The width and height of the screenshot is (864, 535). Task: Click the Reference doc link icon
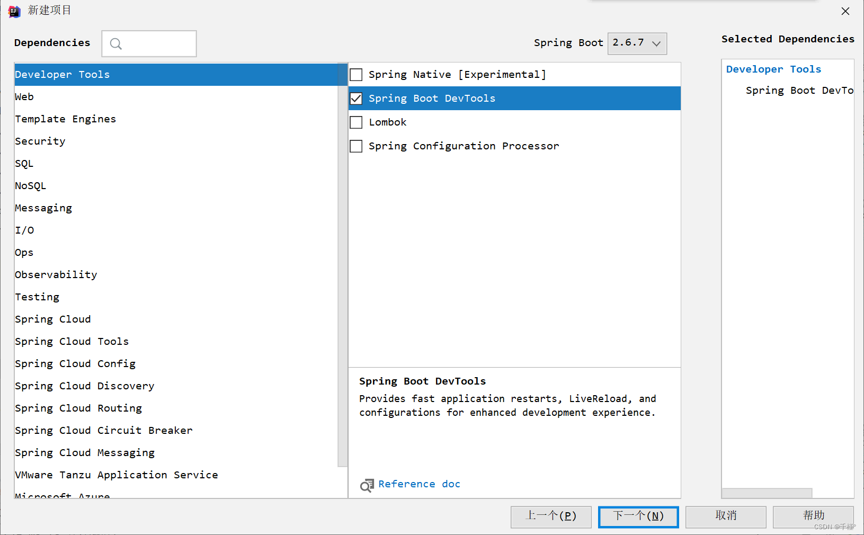pos(367,485)
